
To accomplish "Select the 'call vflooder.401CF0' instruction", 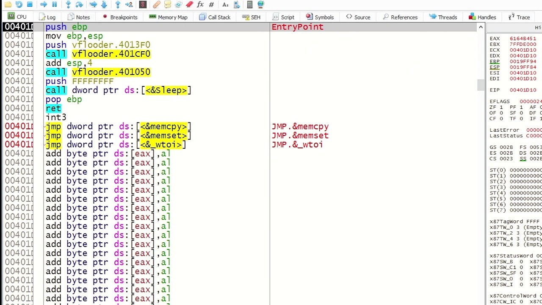I will [x=98, y=54].
